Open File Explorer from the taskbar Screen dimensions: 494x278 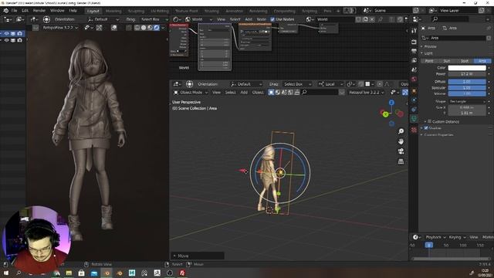coord(69,273)
